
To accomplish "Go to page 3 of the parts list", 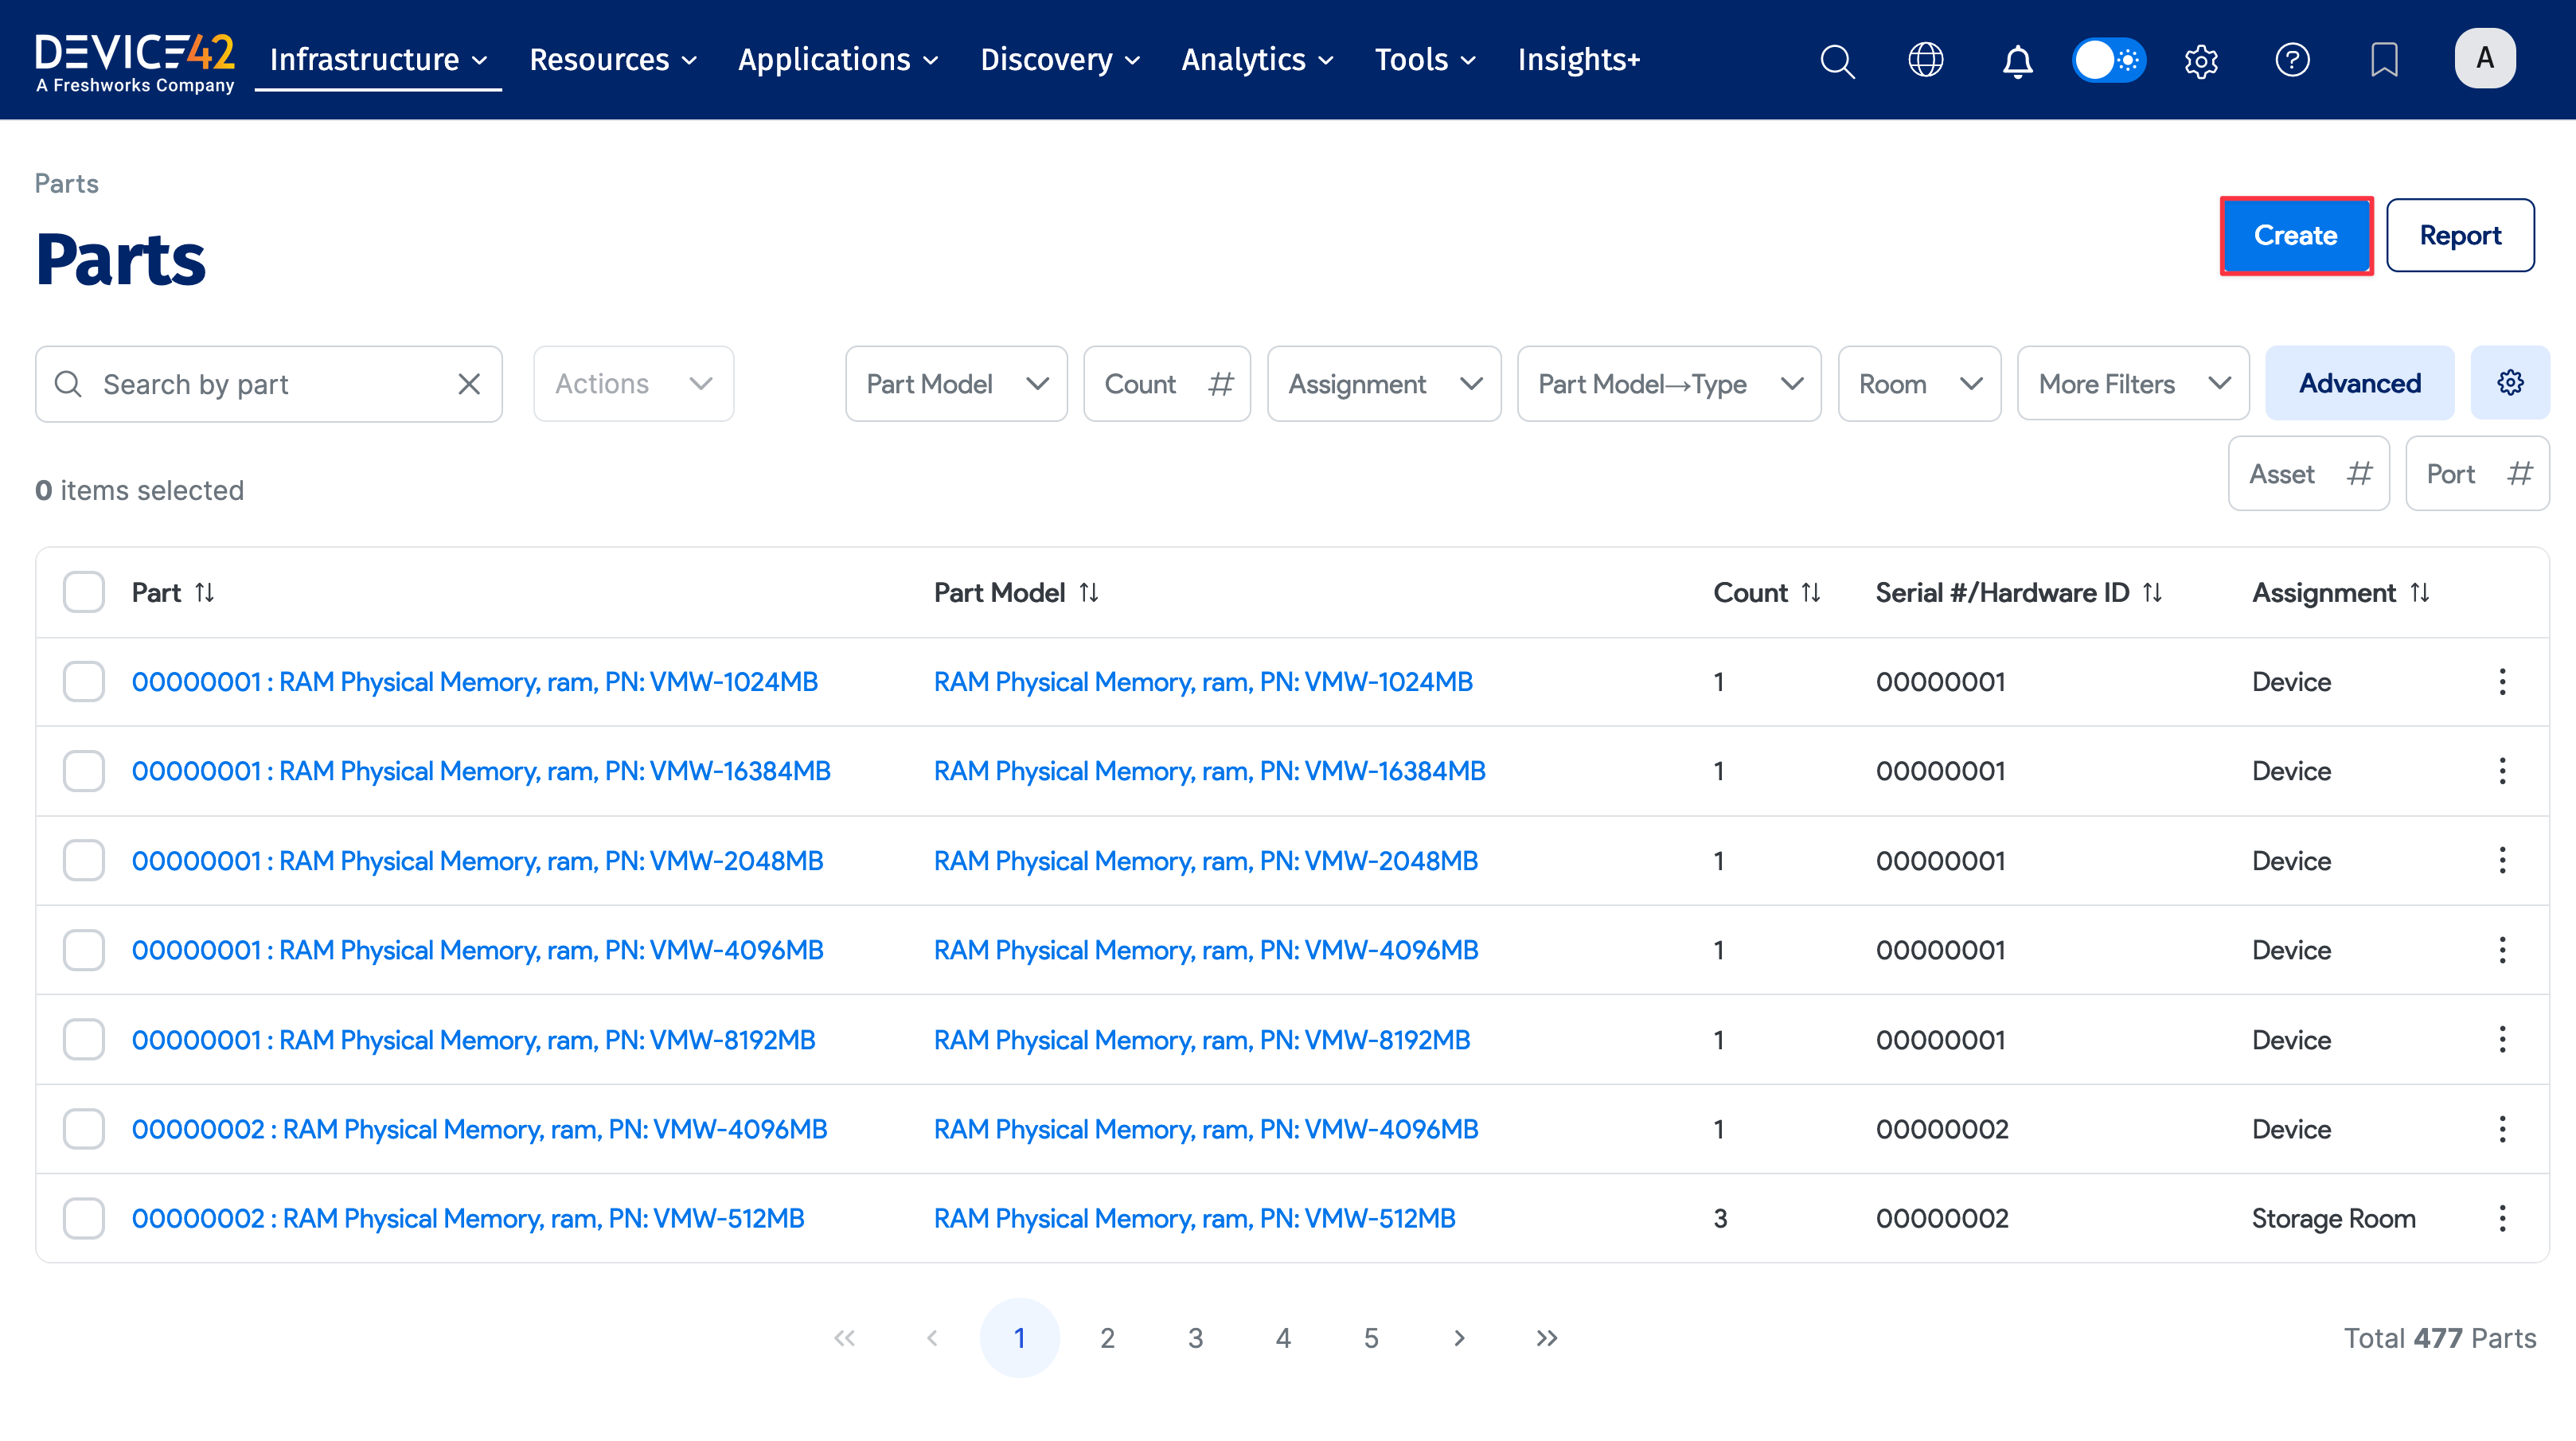I will point(1195,1337).
